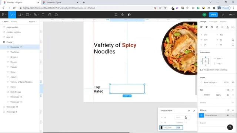Screen dimensions: 237x133
Task: Click the Edit object icon in toolbar
Action: pos(116,15)
